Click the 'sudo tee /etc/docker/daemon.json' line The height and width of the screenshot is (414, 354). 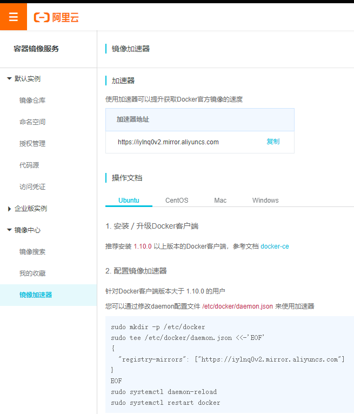click(188, 338)
